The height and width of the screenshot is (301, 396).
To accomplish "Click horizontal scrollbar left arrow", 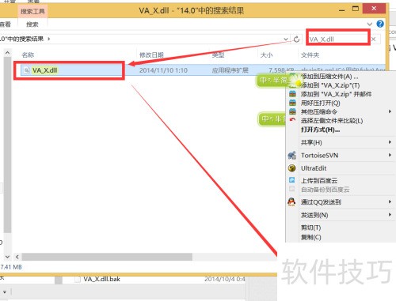I will [17, 257].
